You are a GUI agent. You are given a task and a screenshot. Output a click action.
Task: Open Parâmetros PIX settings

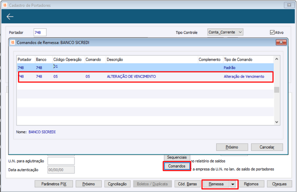[54, 184]
